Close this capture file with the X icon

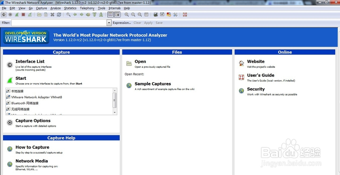click(x=52, y=15)
